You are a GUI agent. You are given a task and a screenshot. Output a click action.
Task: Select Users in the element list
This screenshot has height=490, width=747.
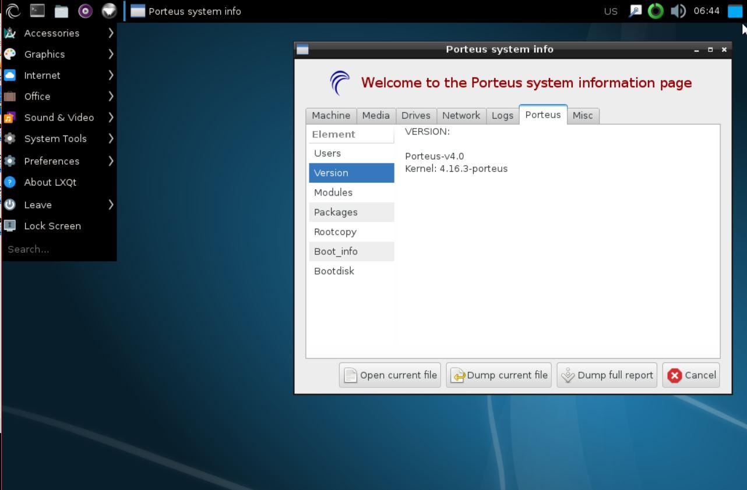351,153
